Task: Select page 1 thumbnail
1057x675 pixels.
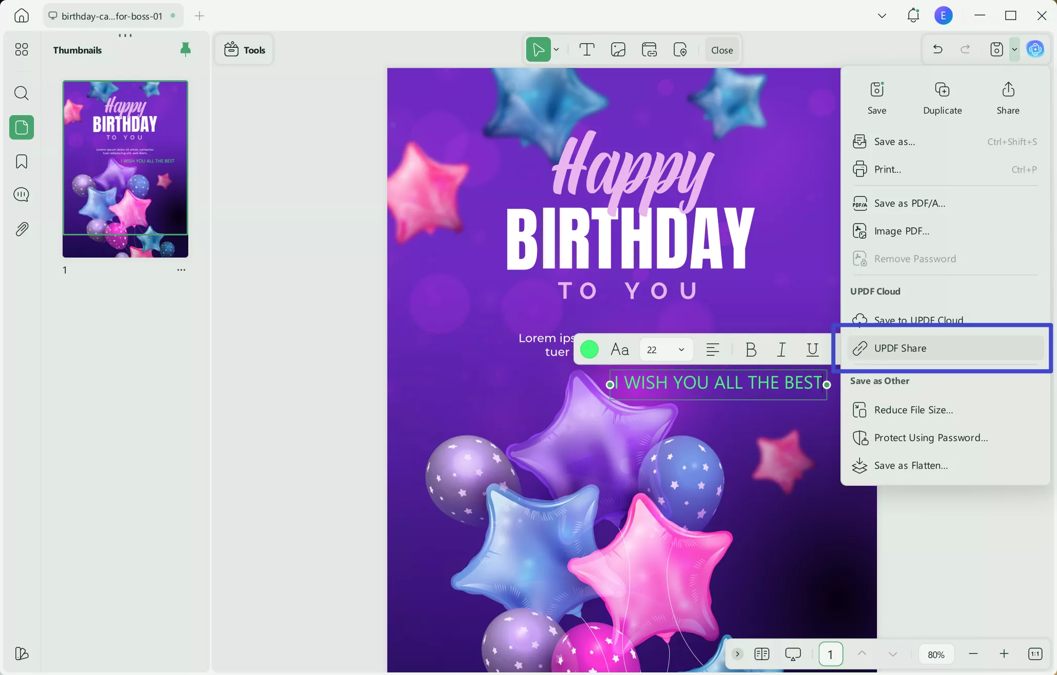Action: tap(125, 169)
